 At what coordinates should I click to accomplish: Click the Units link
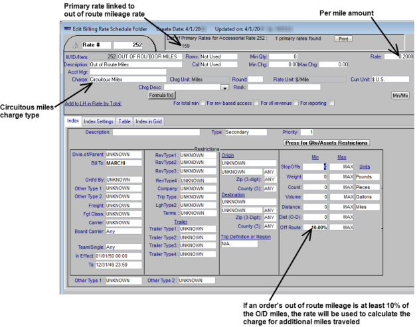[x=365, y=167]
